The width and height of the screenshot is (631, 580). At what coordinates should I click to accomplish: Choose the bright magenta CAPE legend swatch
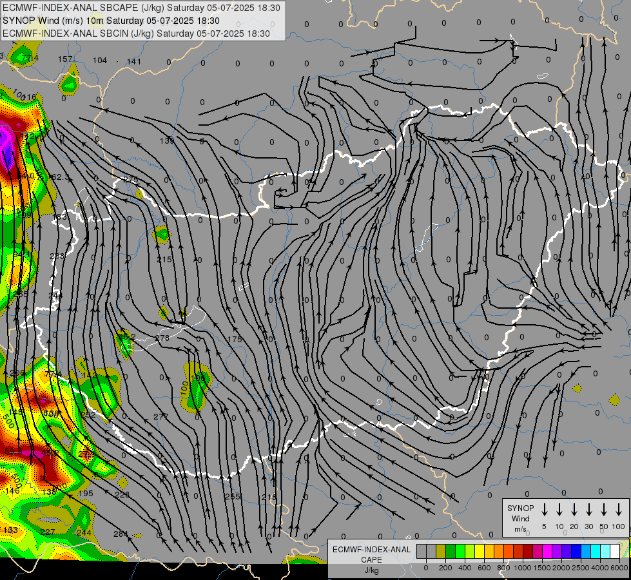click(x=547, y=552)
